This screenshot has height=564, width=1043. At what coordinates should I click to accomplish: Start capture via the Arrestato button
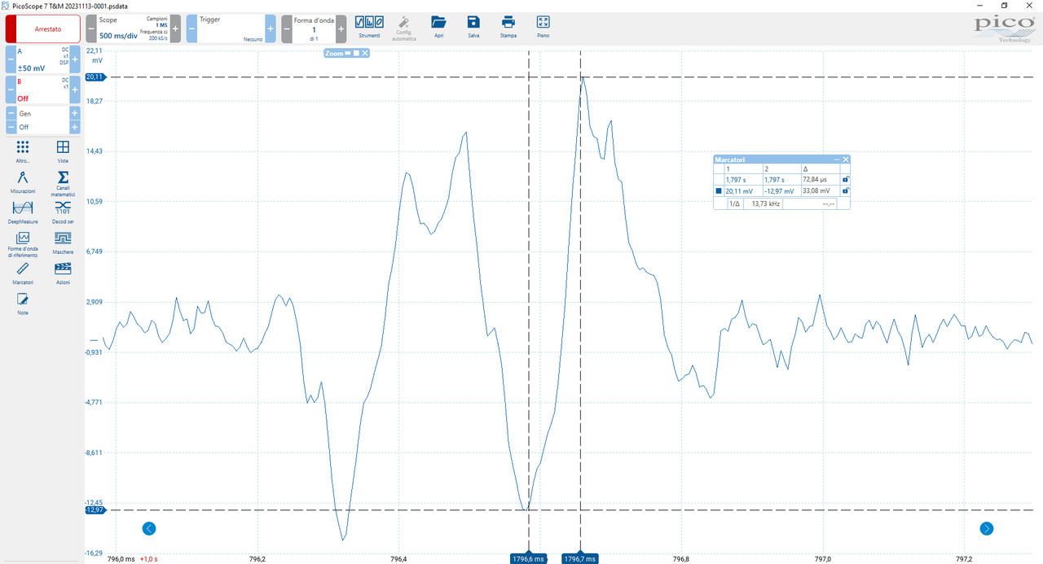[43, 28]
